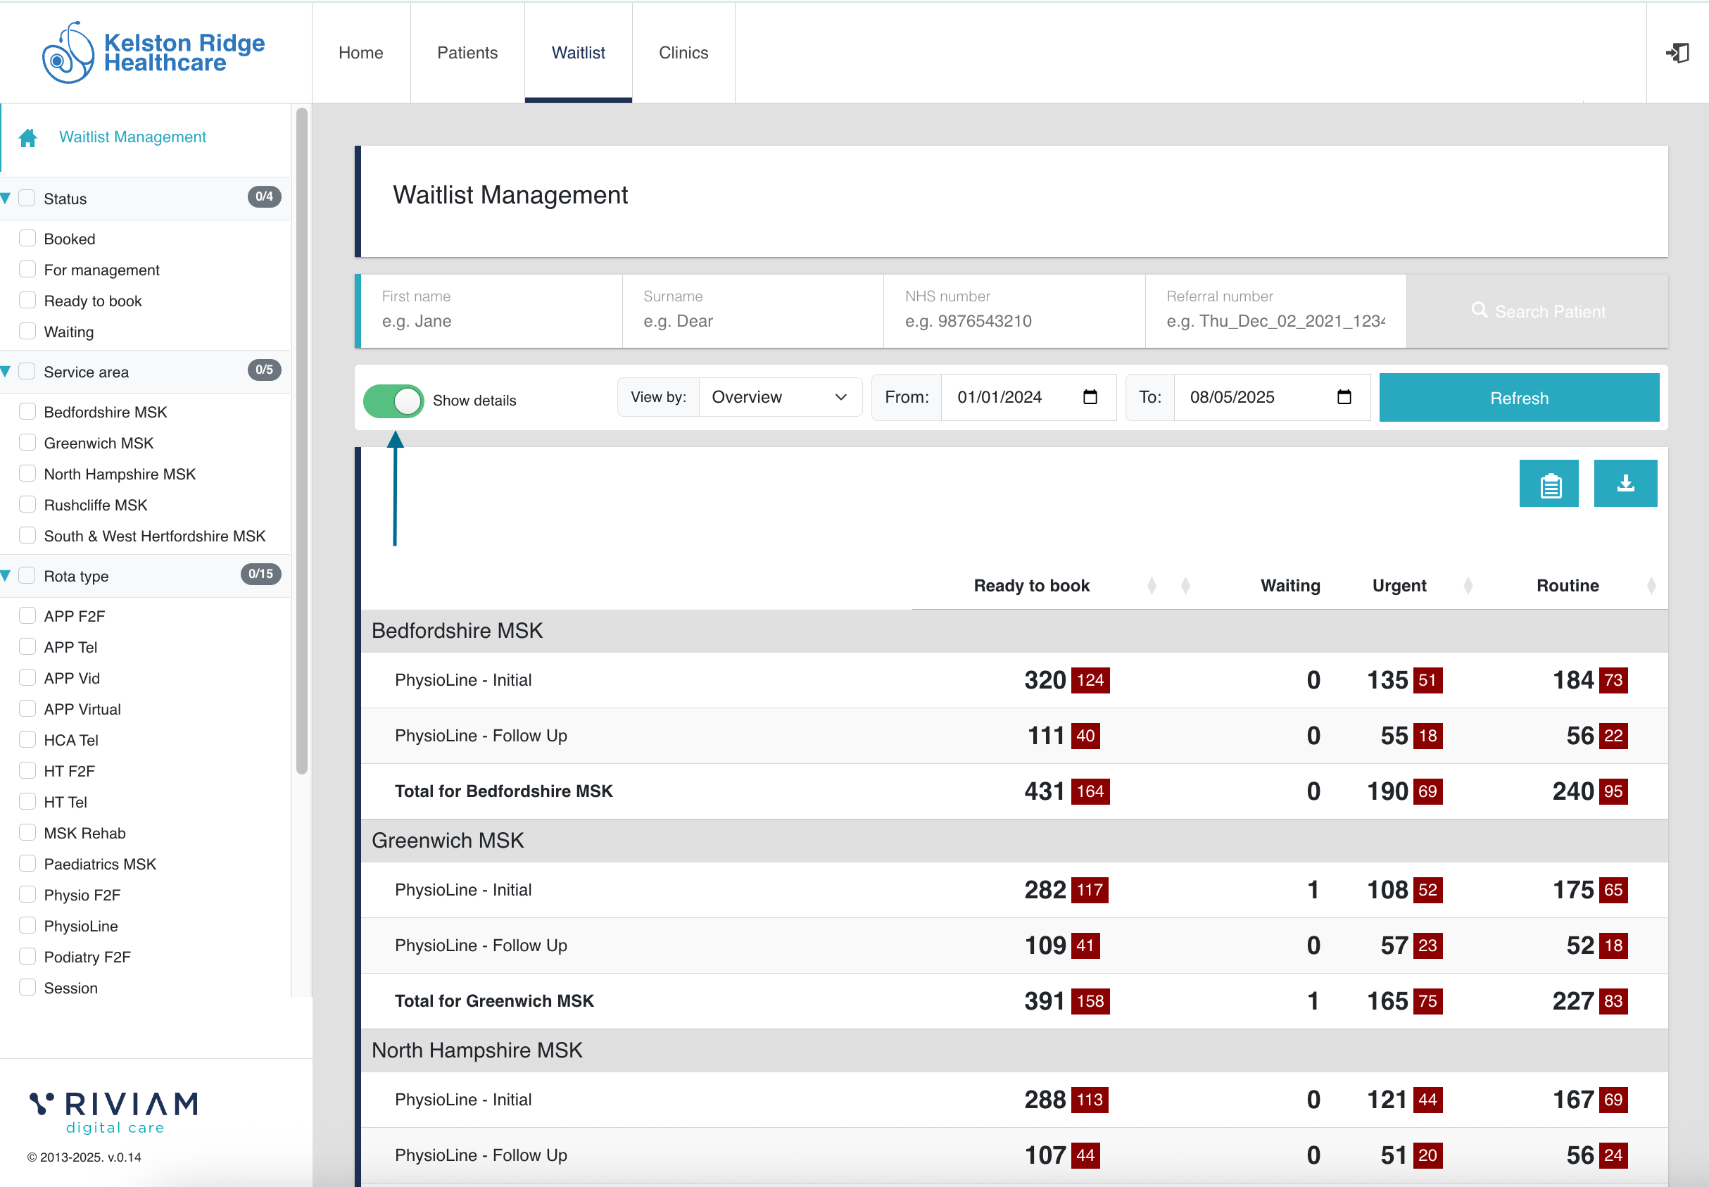1709x1187 pixels.
Task: Collapse the Rota type section arrow
Action: pos(6,576)
